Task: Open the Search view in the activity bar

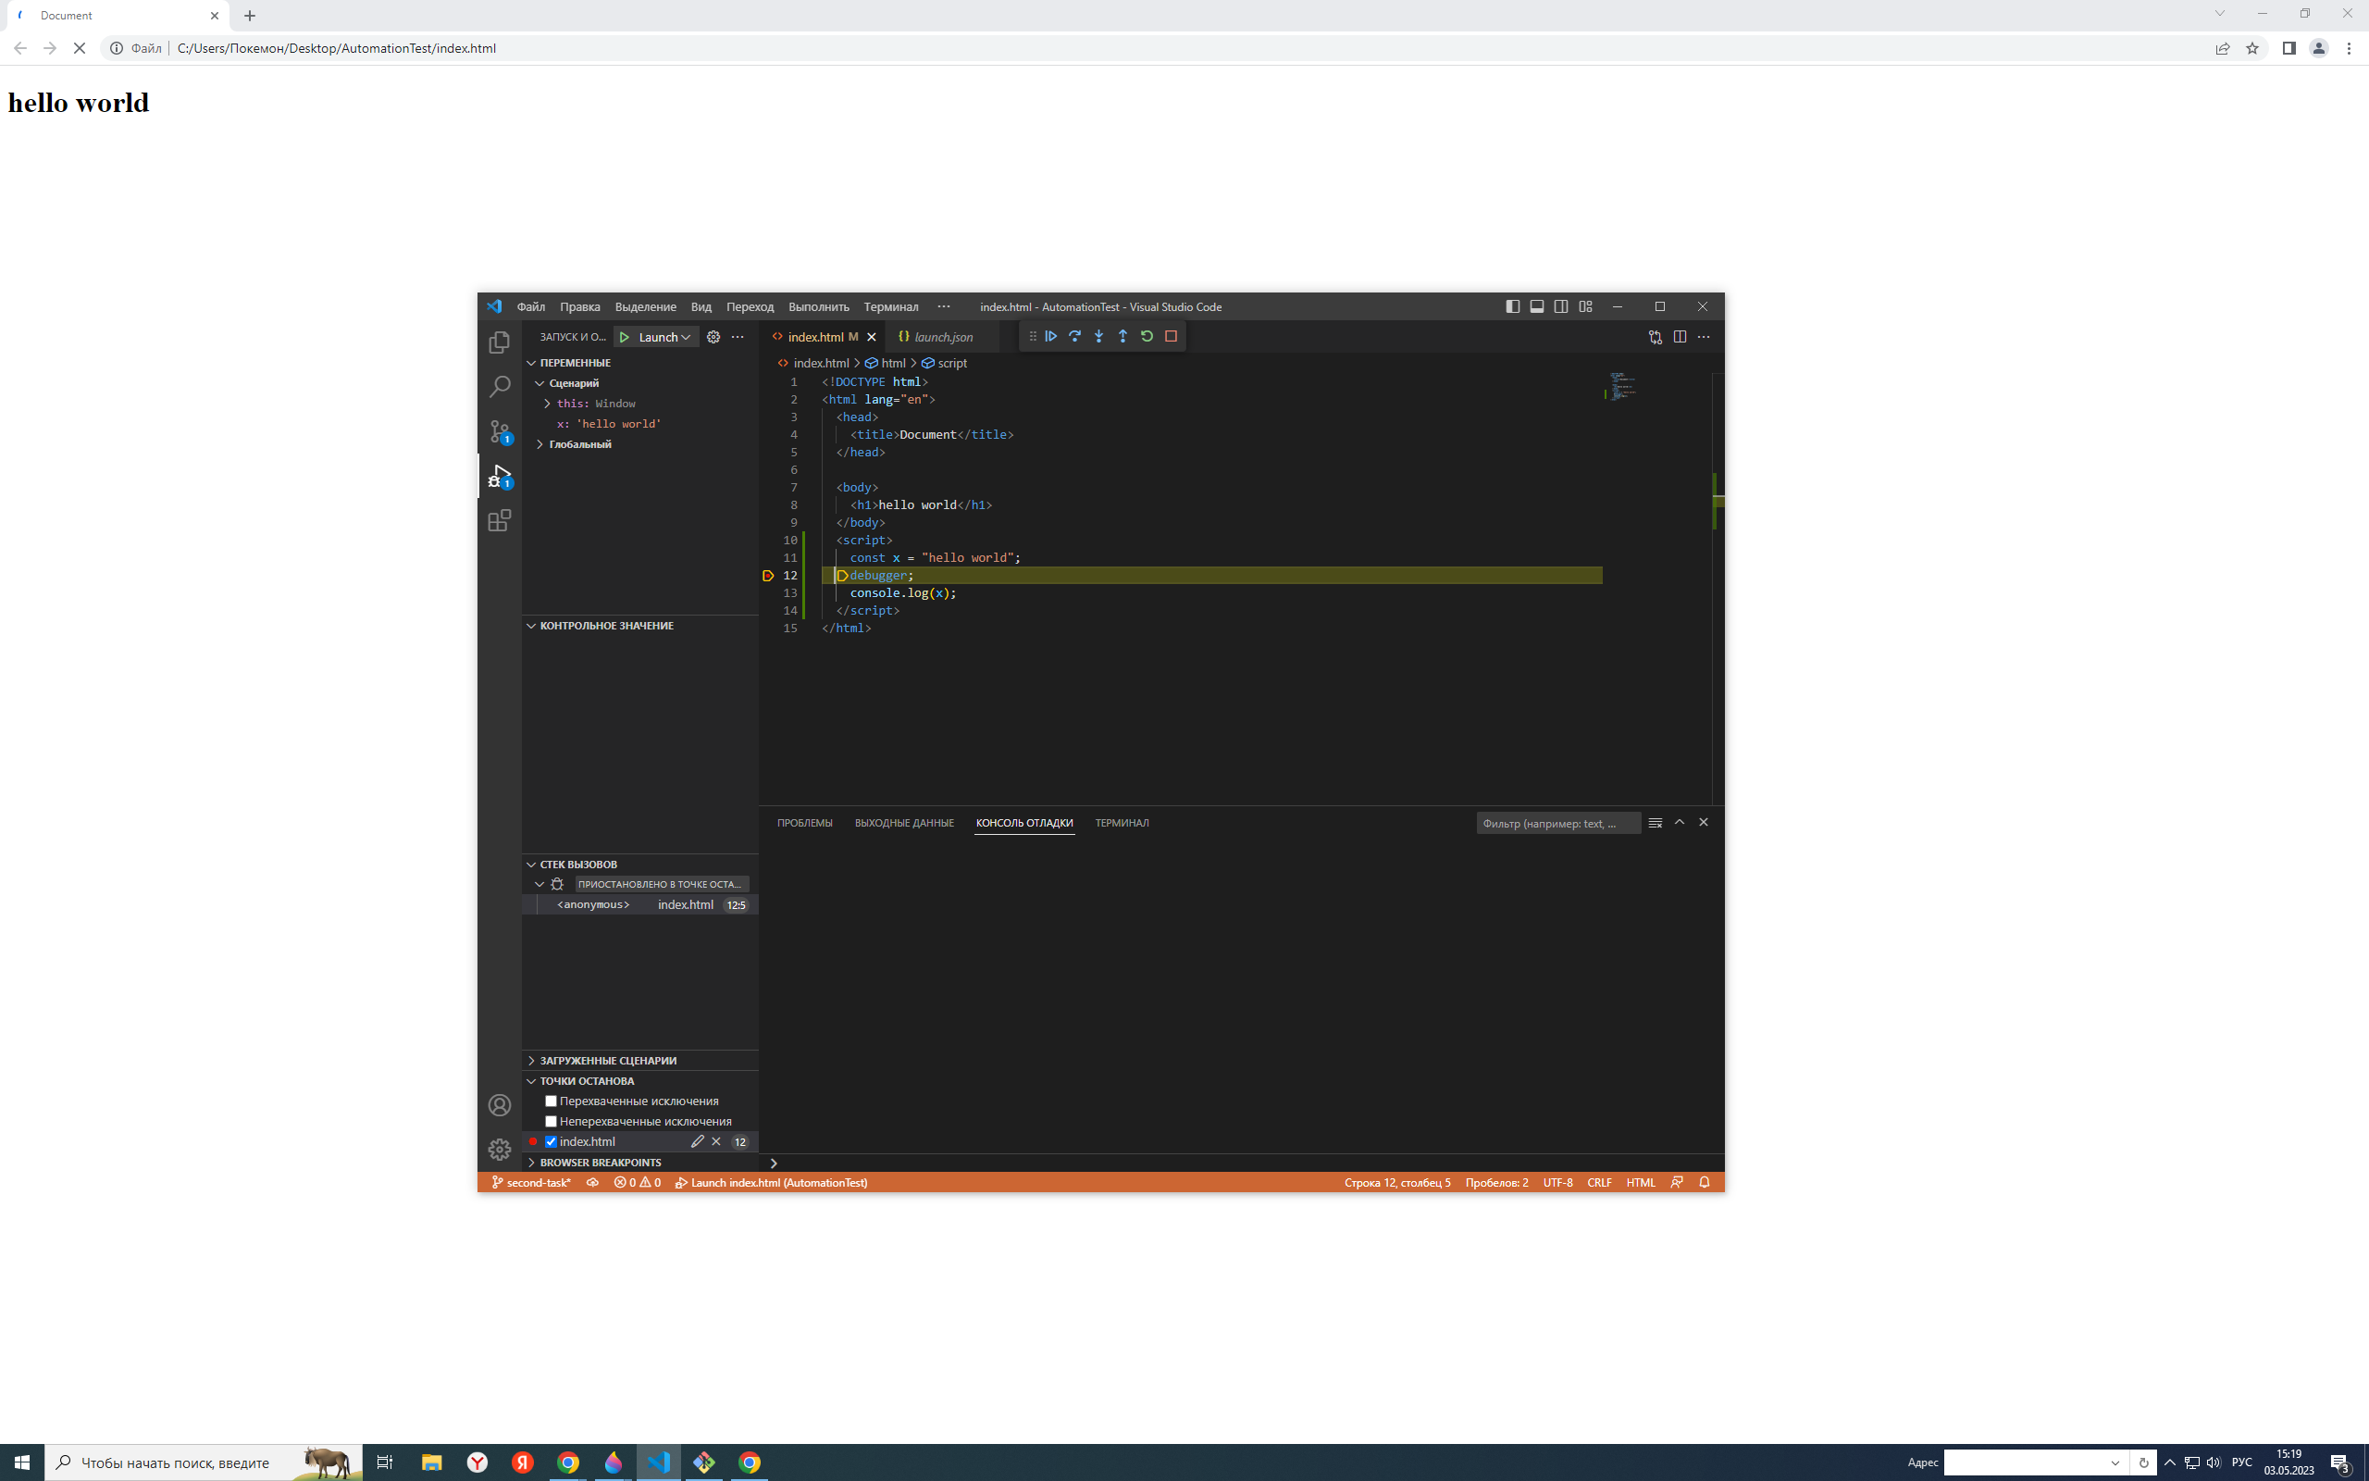Action: point(500,386)
